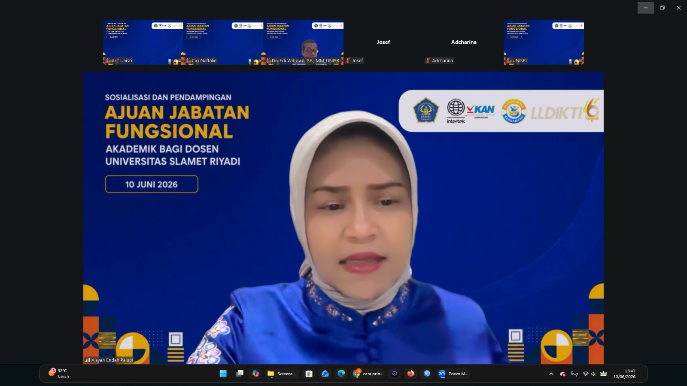Open Firefox from the taskbar
Screen dimensions: 687x386
click(x=410, y=374)
